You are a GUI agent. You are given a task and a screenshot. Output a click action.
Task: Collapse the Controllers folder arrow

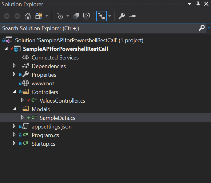[14, 92]
